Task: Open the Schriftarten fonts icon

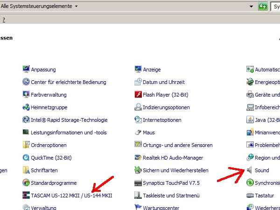Action: 26,170
